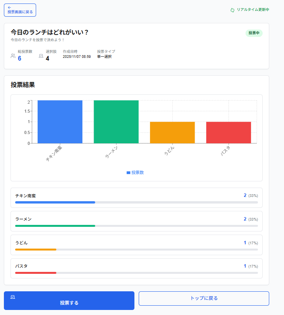Click the チキン南蛮 blue progress bar
Screen dimensions: 284x315
click(55, 202)
